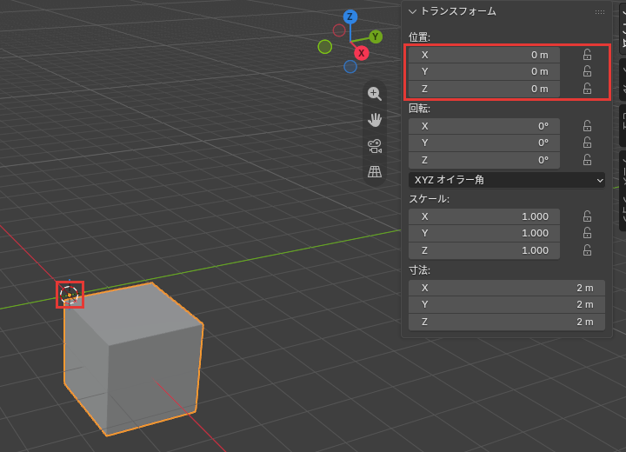This screenshot has height=452, width=626.
Task: Click the hand pan view icon
Action: point(375,120)
